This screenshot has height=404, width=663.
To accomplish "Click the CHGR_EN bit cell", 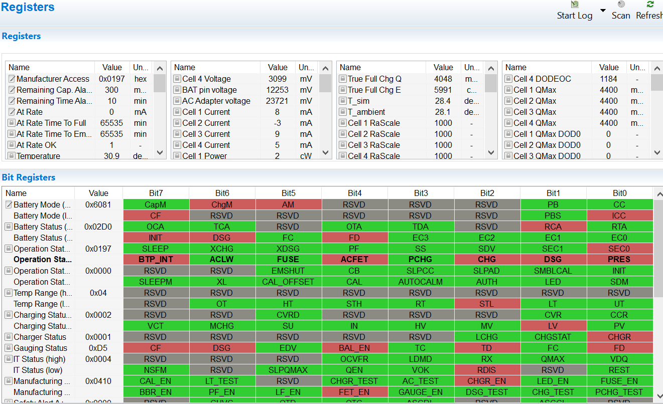I will click(x=487, y=381).
